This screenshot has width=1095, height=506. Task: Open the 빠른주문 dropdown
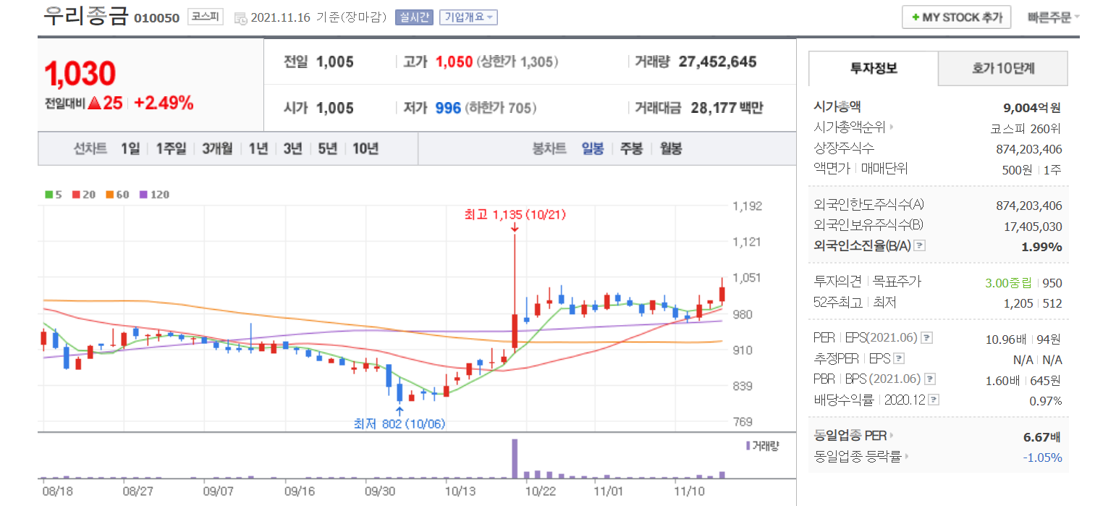coord(1053,17)
